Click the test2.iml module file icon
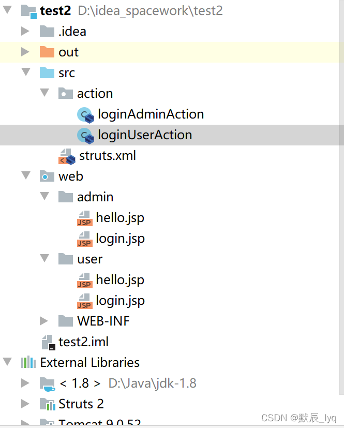Viewport: 344px width, 428px height. pyautogui.click(x=47, y=342)
